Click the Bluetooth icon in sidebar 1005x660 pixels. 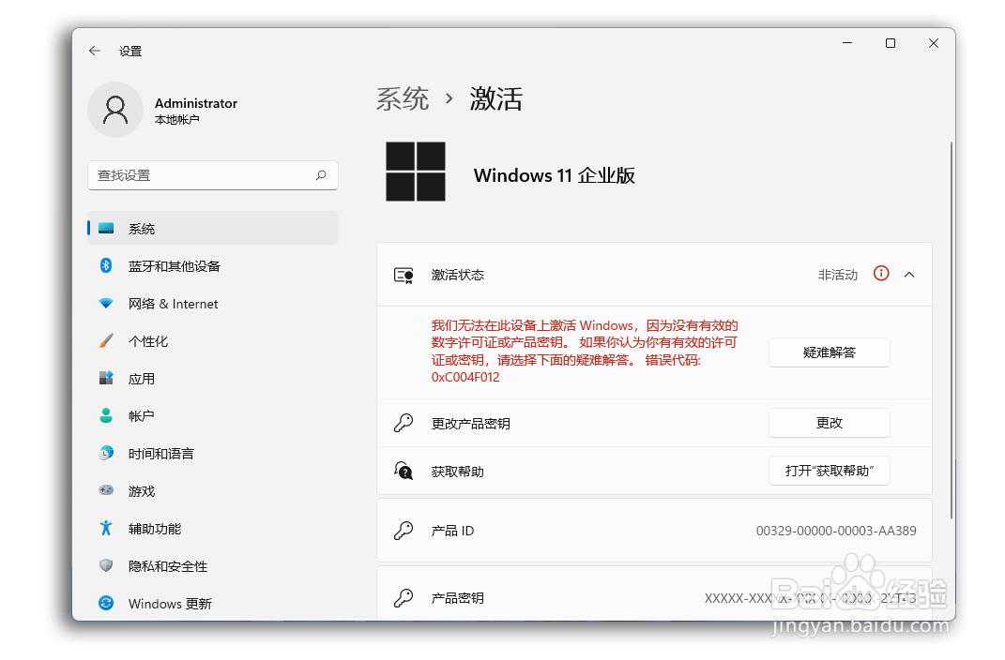click(106, 265)
